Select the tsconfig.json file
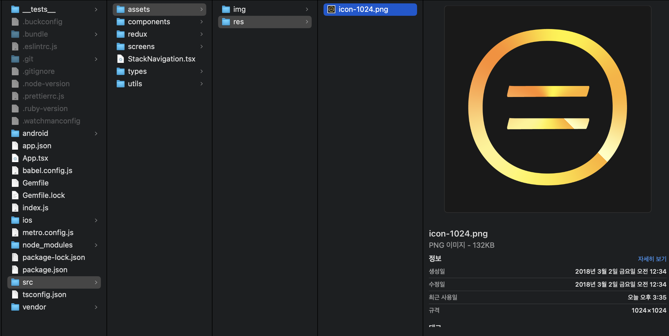Screen dimensions: 669x336 [44, 295]
